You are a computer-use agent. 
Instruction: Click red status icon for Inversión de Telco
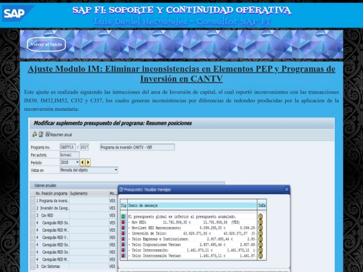point(123,233)
